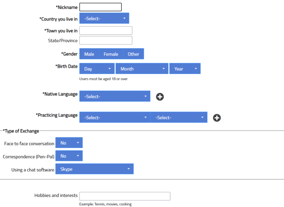Open second Practicing Language dropdown
This screenshot has height=207, width=284.
(x=179, y=117)
